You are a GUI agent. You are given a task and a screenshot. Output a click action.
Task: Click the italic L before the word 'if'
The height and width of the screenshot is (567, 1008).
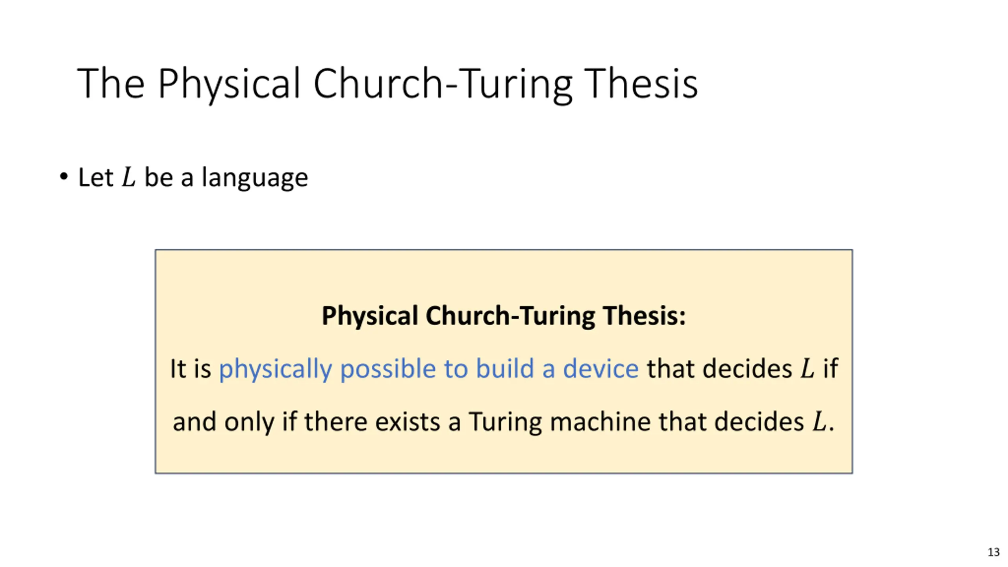pyautogui.click(x=807, y=369)
